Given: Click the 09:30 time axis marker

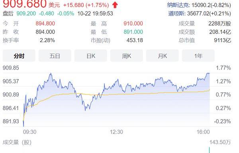Looking at the screenshot, I should 30,132.
